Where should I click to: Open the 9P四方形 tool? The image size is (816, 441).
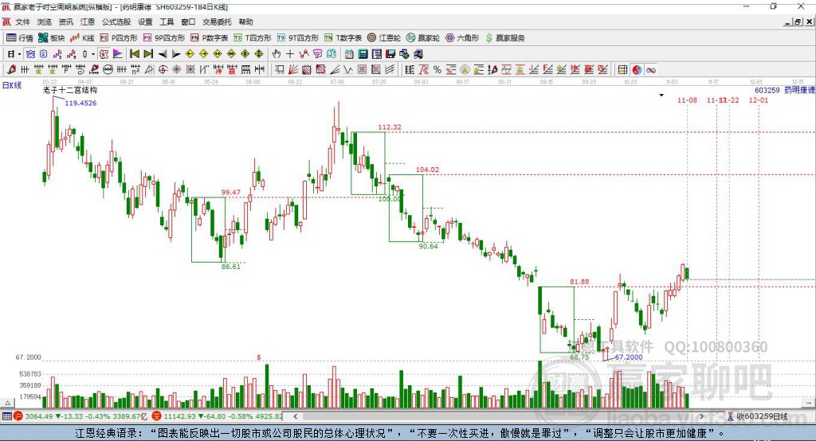164,38
